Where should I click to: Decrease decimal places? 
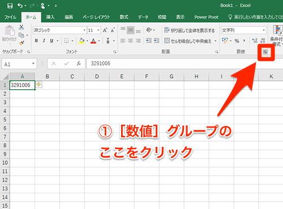click(263, 41)
